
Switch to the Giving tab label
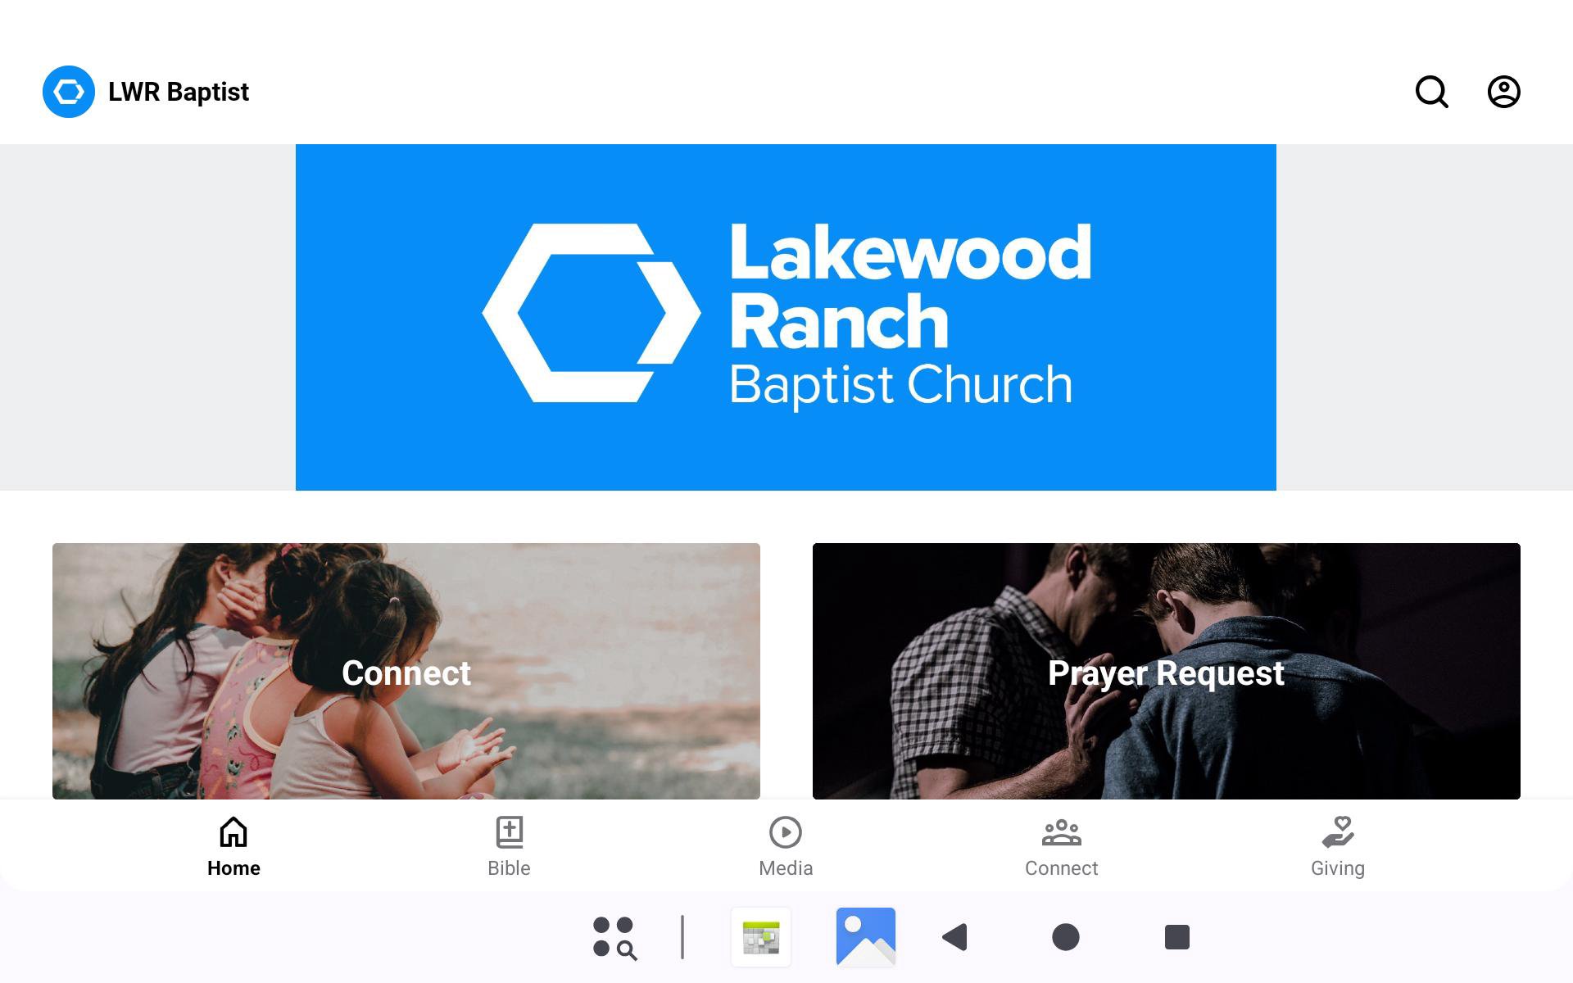[1338, 868]
